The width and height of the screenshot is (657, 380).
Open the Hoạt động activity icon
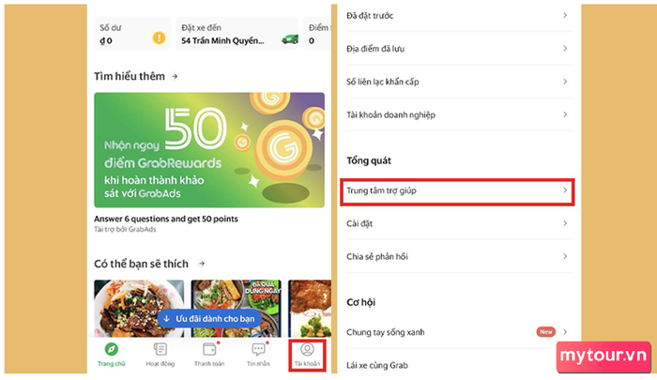(160, 349)
